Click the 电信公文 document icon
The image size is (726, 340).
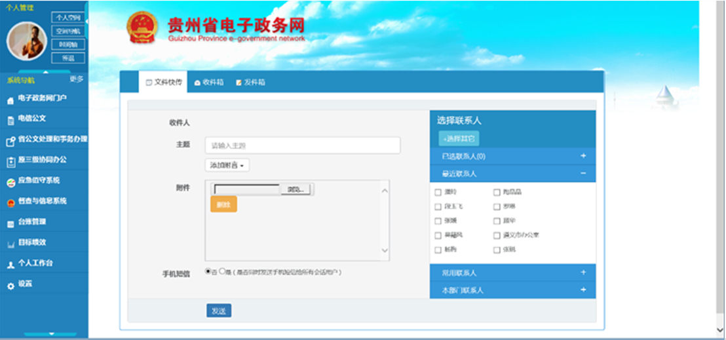pyautogui.click(x=10, y=120)
